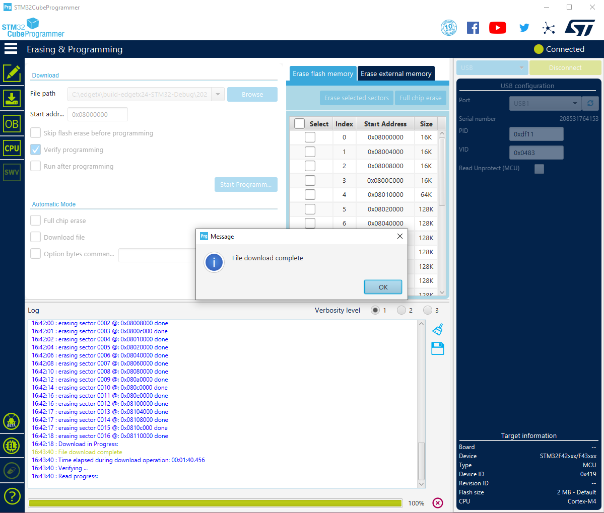604x513 pixels.
Task: Open the USB connection type dropdown
Action: tap(492, 67)
